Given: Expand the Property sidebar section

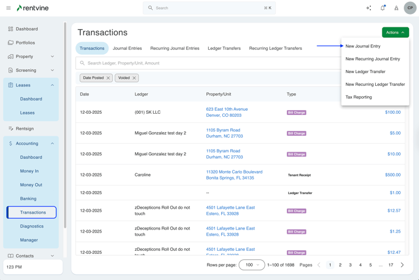Looking at the screenshot, I should (x=52, y=57).
